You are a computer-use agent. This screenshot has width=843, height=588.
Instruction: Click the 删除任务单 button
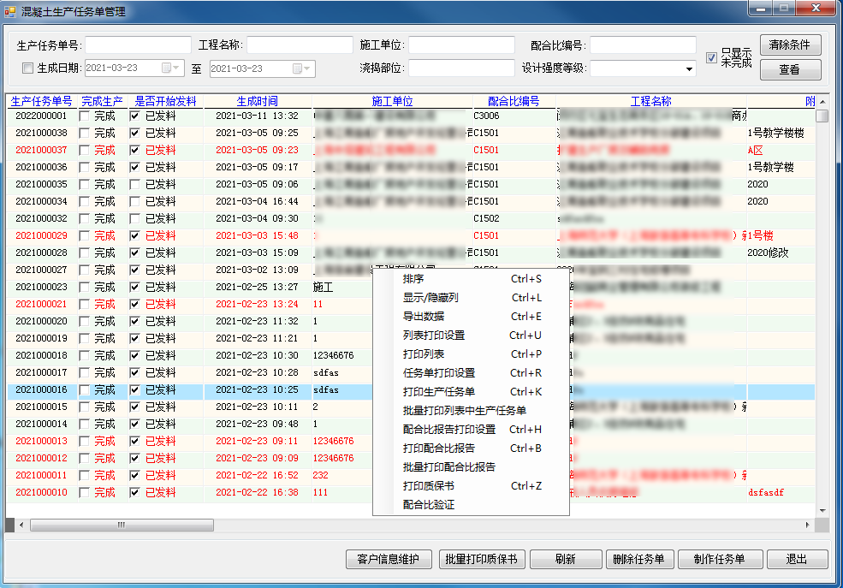640,559
